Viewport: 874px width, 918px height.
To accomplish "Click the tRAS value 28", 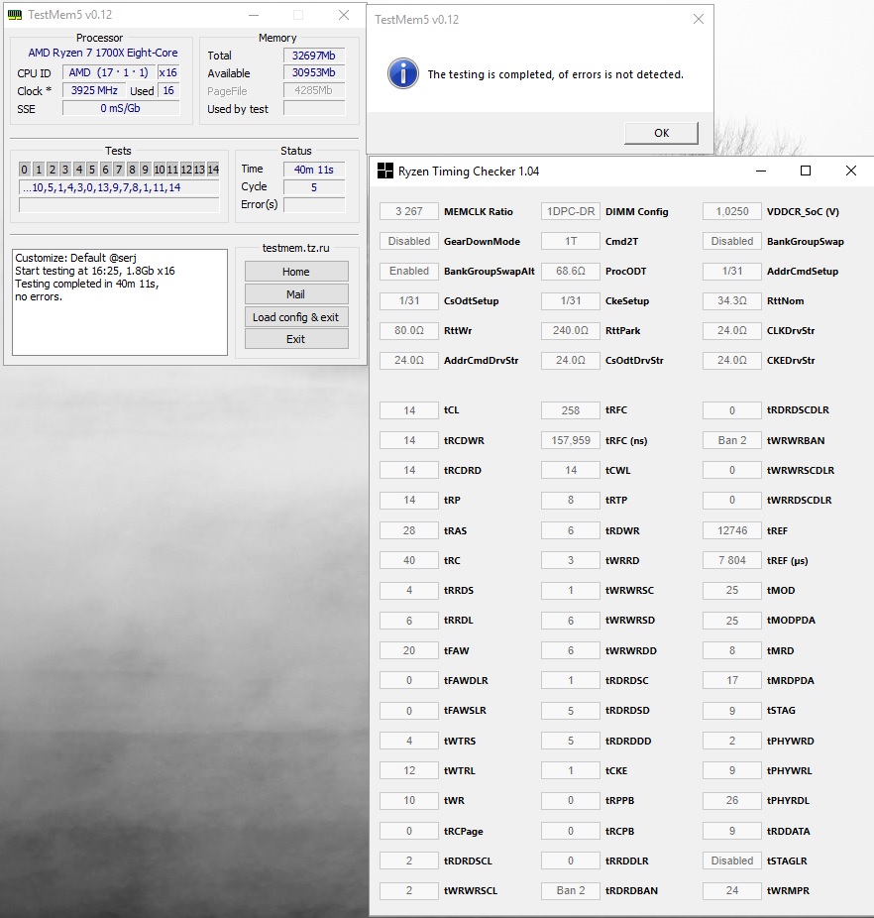I will point(408,530).
